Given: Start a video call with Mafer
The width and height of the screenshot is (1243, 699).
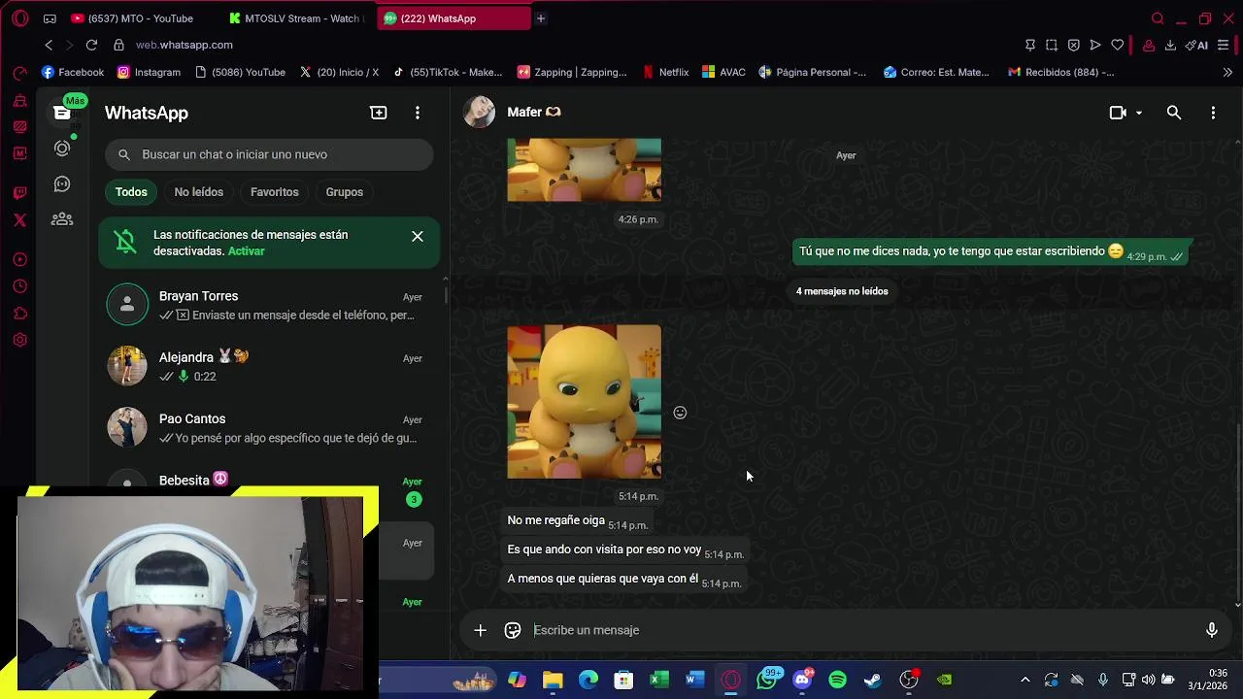Looking at the screenshot, I should (1118, 113).
